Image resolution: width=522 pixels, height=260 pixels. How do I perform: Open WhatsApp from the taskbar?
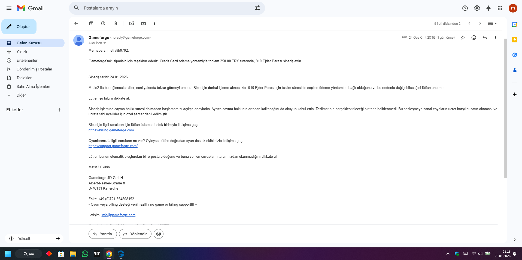point(85,254)
